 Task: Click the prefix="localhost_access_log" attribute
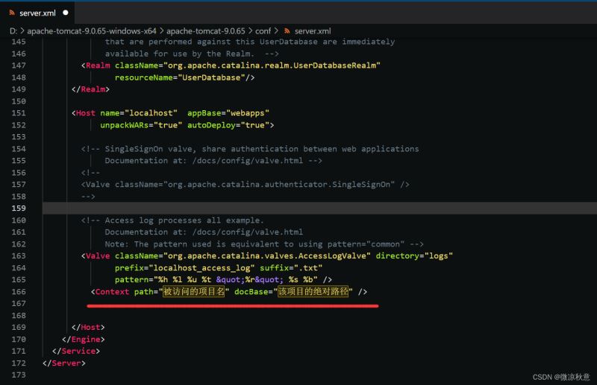(x=184, y=268)
